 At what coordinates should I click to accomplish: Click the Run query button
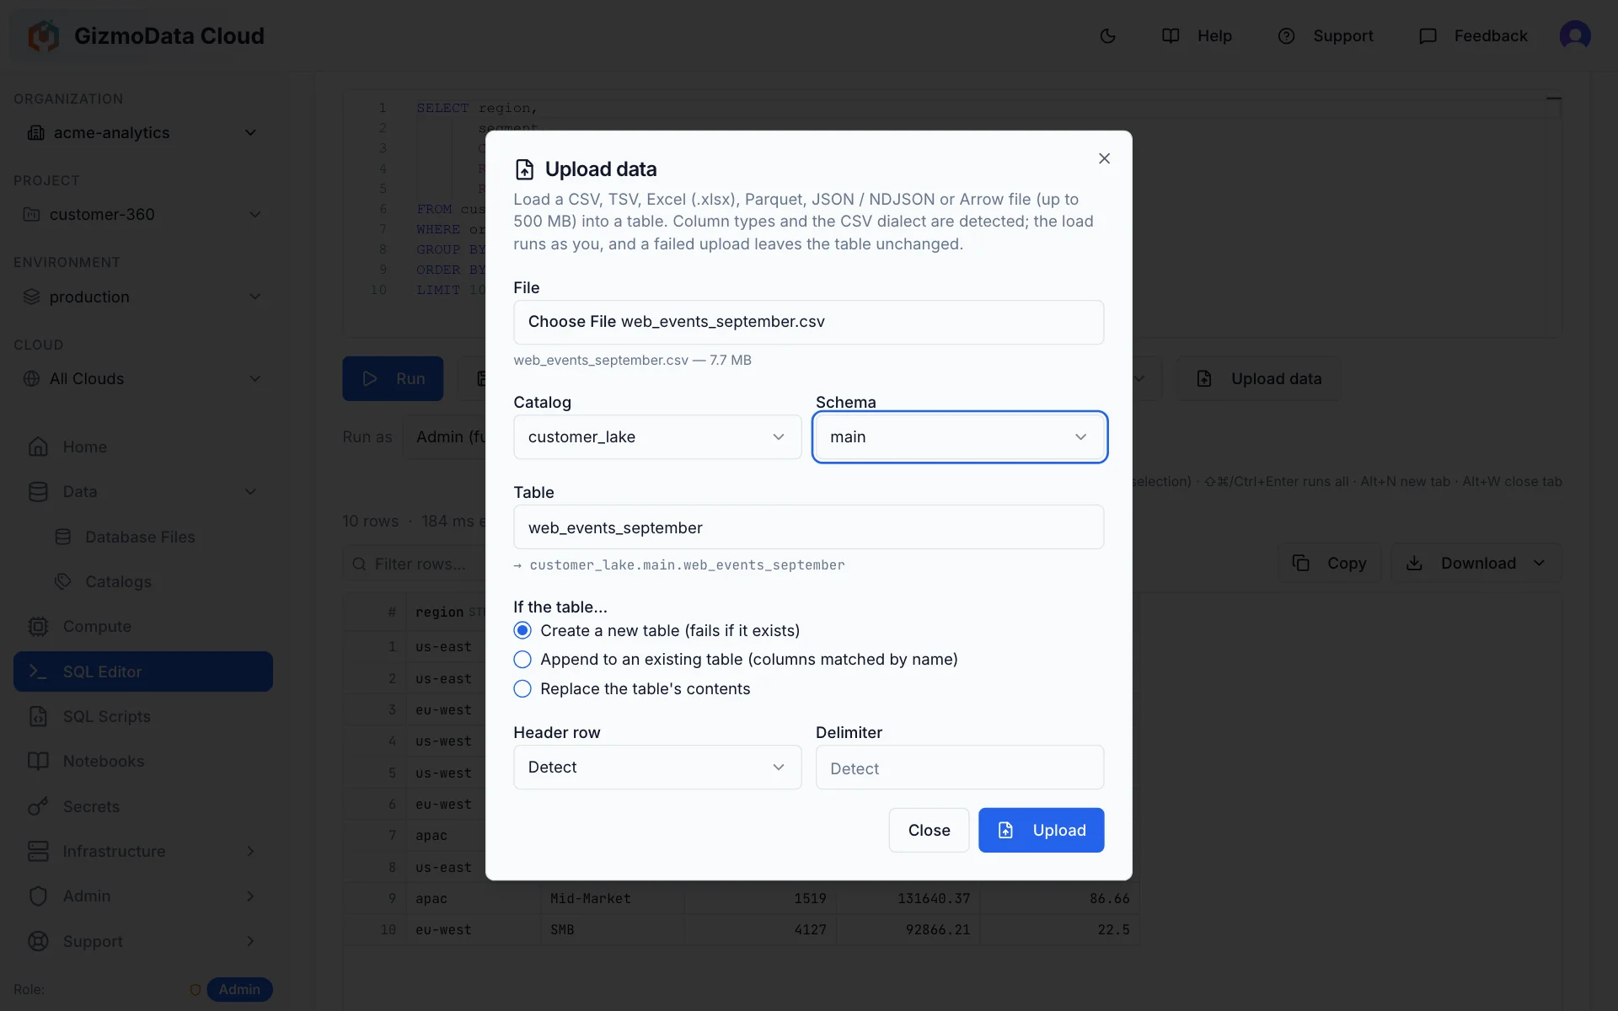(393, 379)
